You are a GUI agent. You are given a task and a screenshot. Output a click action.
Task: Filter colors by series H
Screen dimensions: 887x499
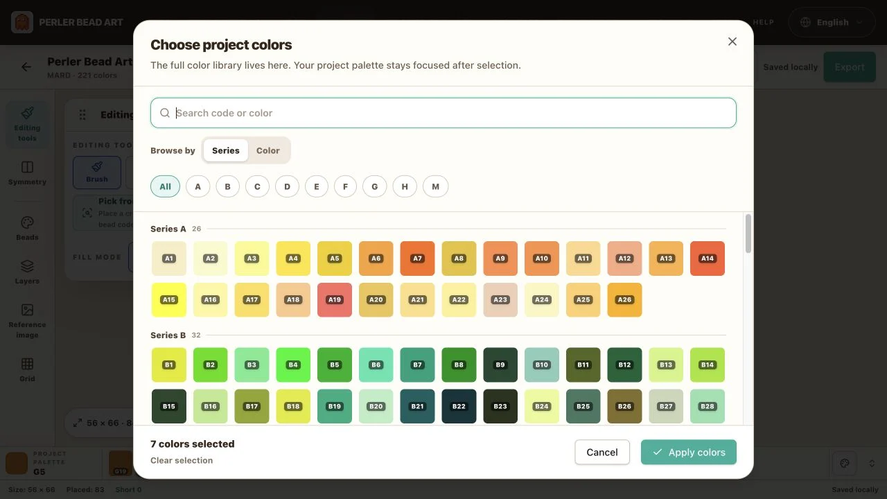tap(405, 186)
